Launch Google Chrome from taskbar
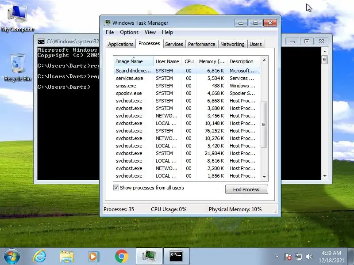This screenshot has width=354, height=265. 121,257
